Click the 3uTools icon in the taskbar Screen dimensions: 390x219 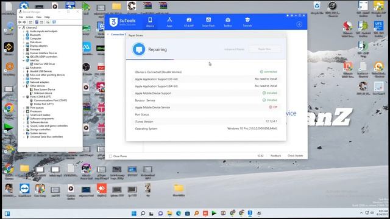[x=250, y=214]
